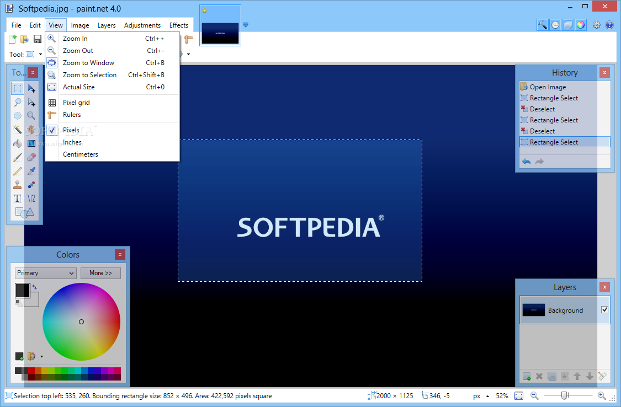Select Pixels as the unit in View menu
621x407 pixels.
pyautogui.click(x=113, y=130)
